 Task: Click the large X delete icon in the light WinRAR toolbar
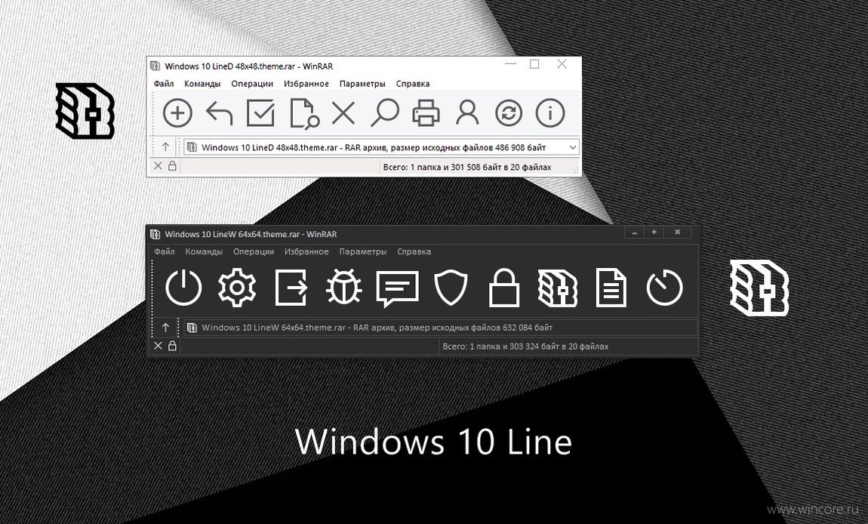tap(343, 113)
